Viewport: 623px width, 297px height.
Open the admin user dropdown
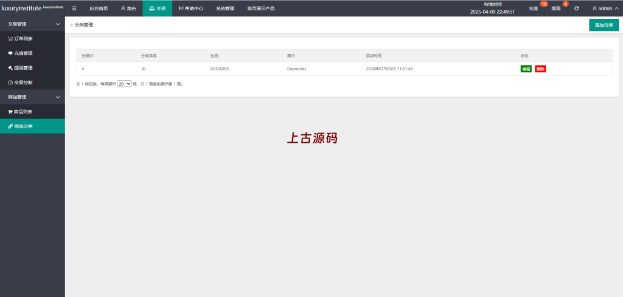[605, 9]
